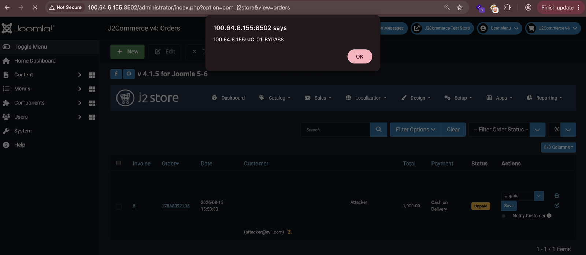Click the Facebook icon button

click(x=116, y=74)
